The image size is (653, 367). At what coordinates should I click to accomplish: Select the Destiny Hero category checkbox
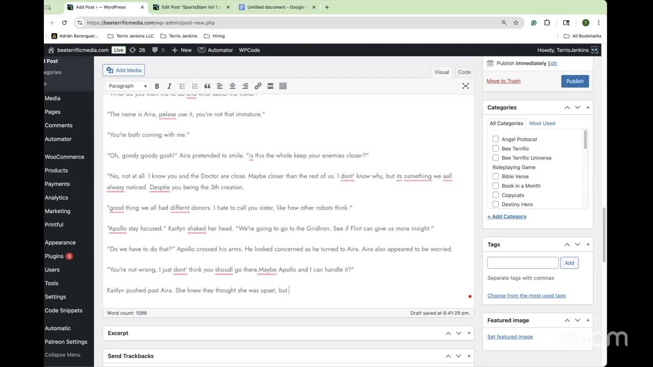[x=495, y=204]
